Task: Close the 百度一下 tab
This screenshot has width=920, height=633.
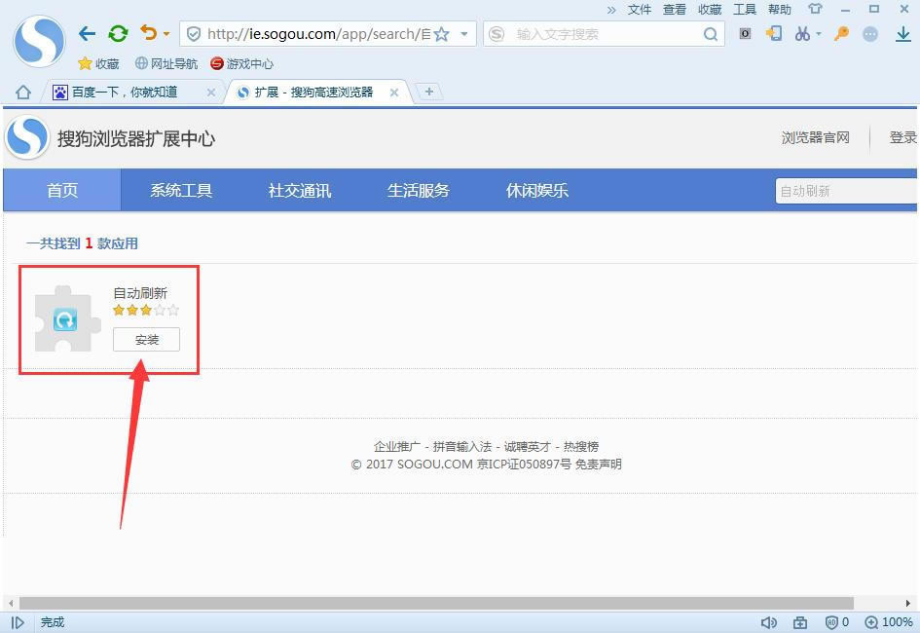Action: (211, 93)
